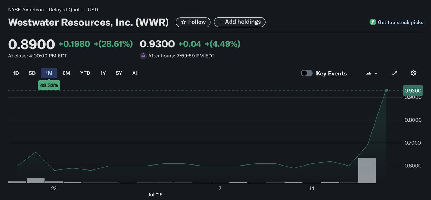Show the 1Y chart range
431x200 pixels.
[x=103, y=73]
